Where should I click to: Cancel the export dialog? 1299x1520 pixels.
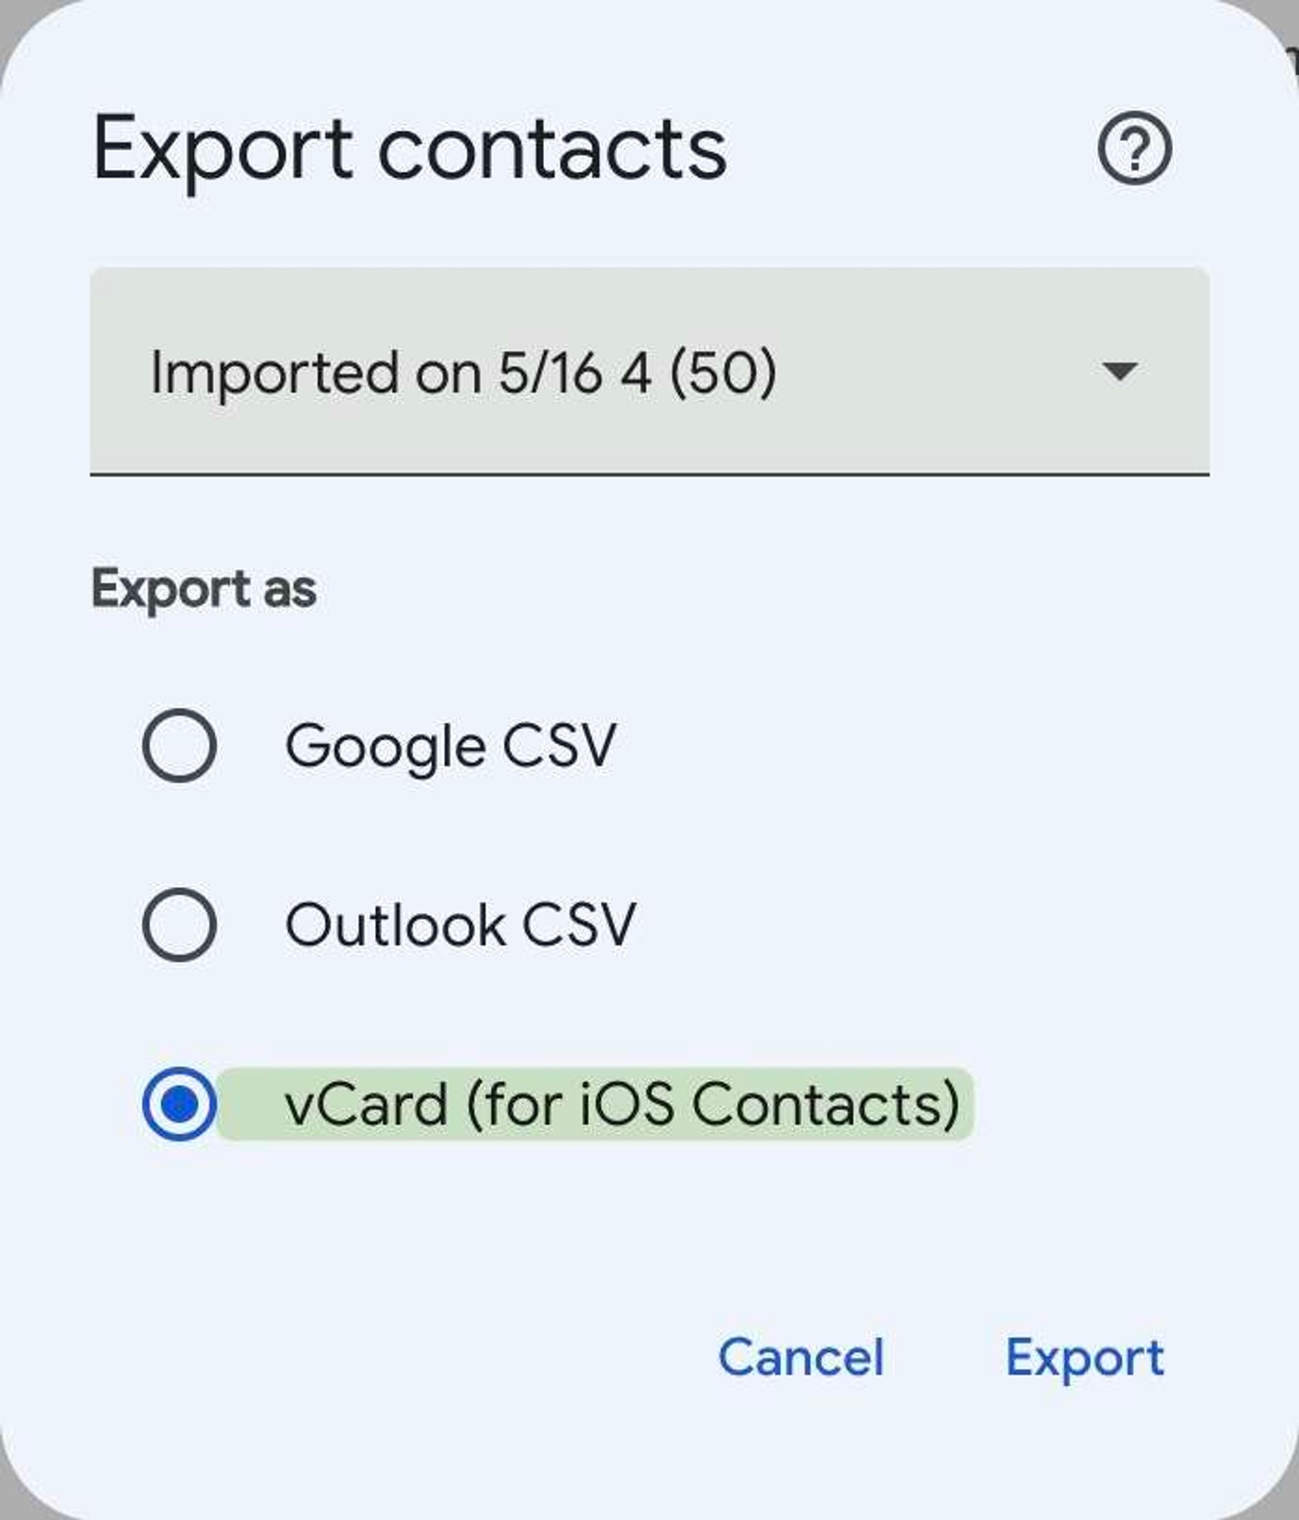point(801,1356)
